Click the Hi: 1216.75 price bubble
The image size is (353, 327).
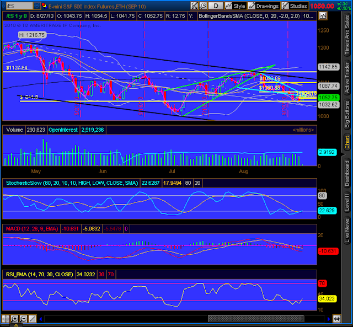pos(32,35)
